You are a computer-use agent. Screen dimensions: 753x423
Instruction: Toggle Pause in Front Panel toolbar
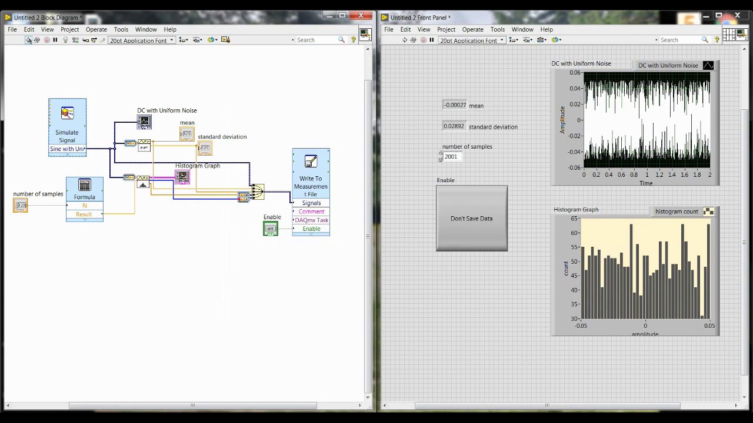[432, 40]
